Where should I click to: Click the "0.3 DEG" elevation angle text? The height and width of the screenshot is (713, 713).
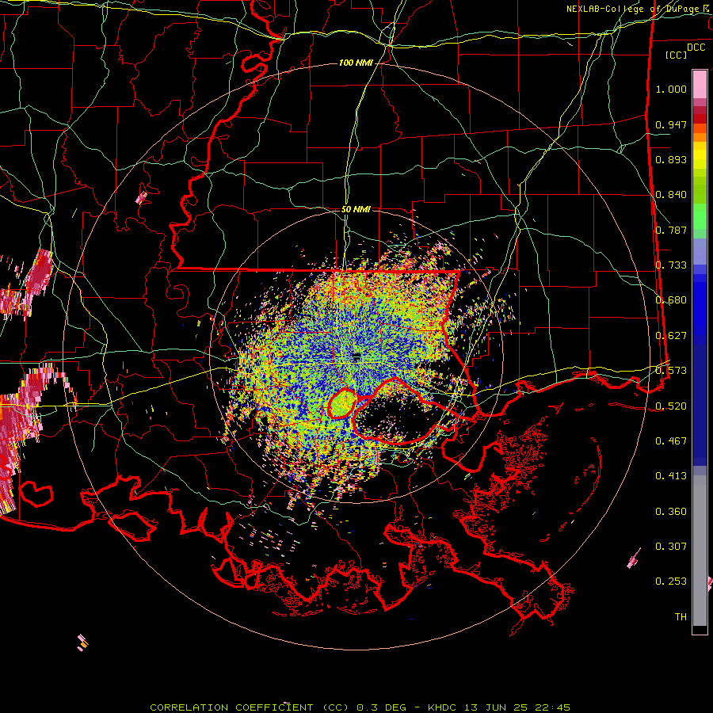(x=383, y=707)
